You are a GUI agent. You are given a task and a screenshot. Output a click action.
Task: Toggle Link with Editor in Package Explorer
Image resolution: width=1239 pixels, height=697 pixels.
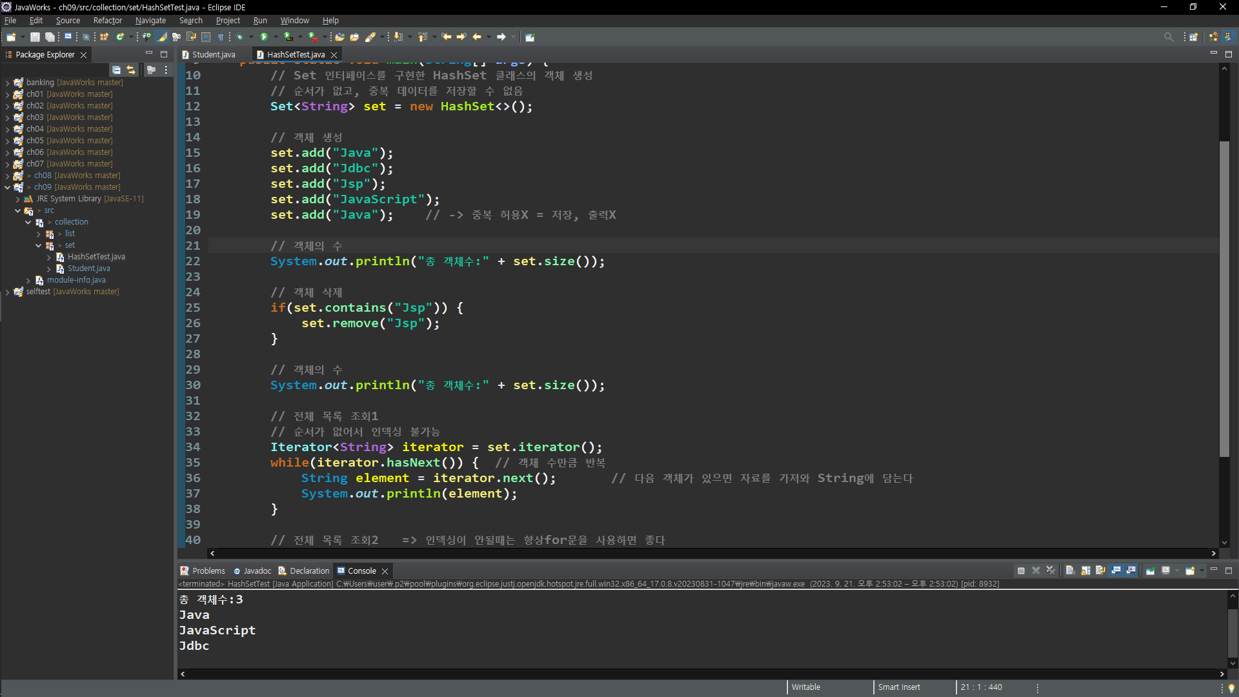131,70
